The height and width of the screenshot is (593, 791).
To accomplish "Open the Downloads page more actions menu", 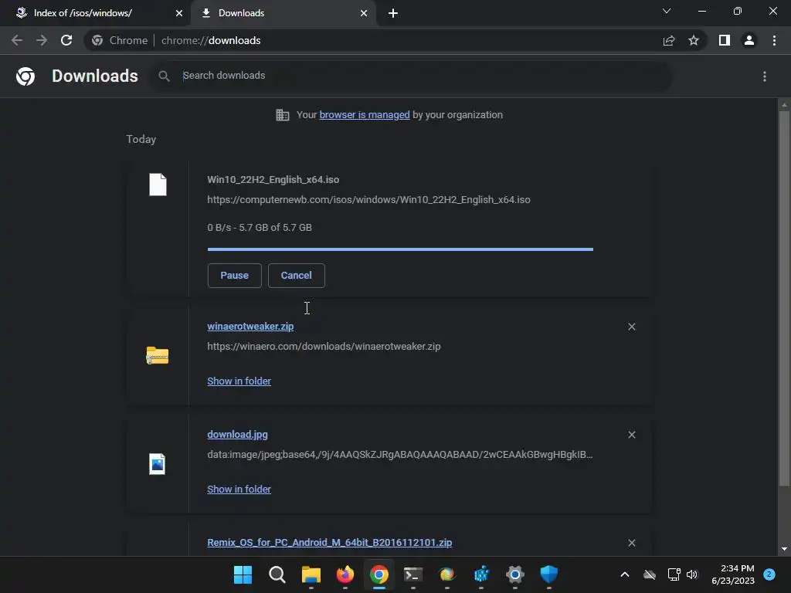I will click(765, 76).
